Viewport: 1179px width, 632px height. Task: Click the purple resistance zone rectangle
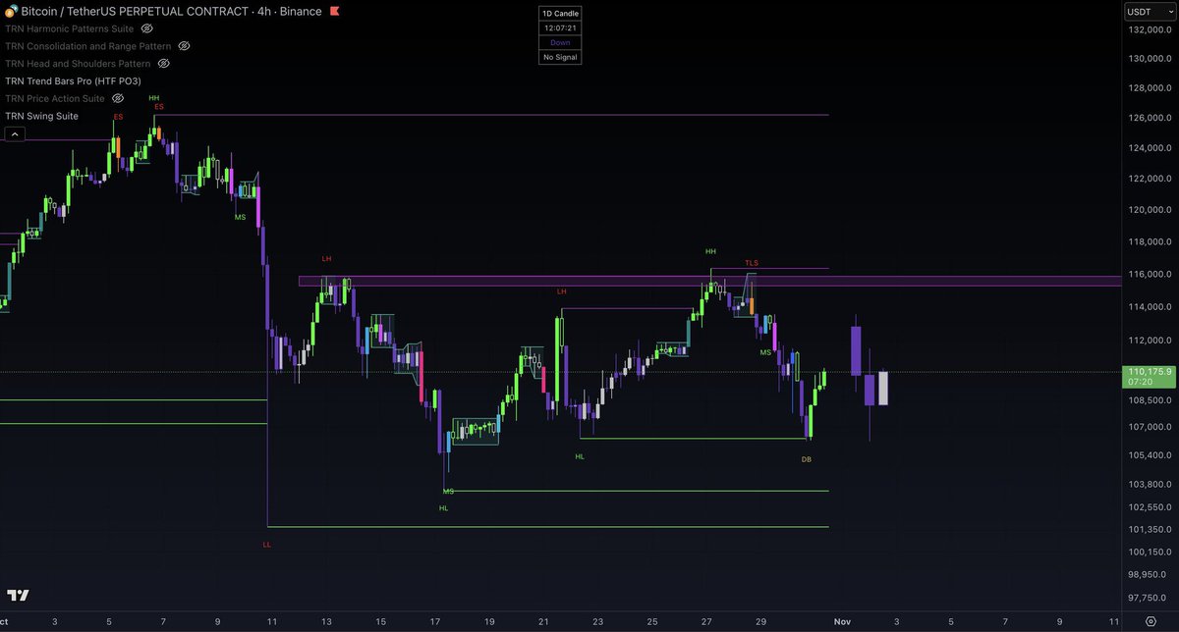click(x=709, y=282)
